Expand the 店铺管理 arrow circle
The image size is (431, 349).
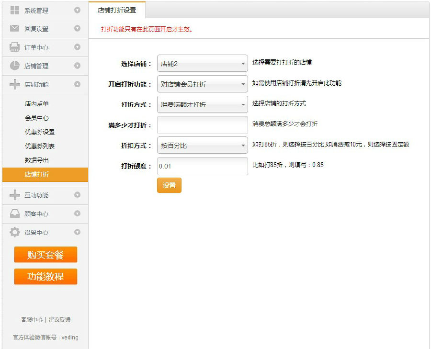pyautogui.click(x=77, y=66)
